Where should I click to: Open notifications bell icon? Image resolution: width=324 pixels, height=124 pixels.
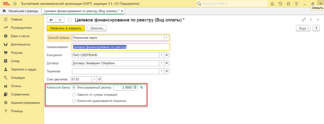[x=272, y=4]
